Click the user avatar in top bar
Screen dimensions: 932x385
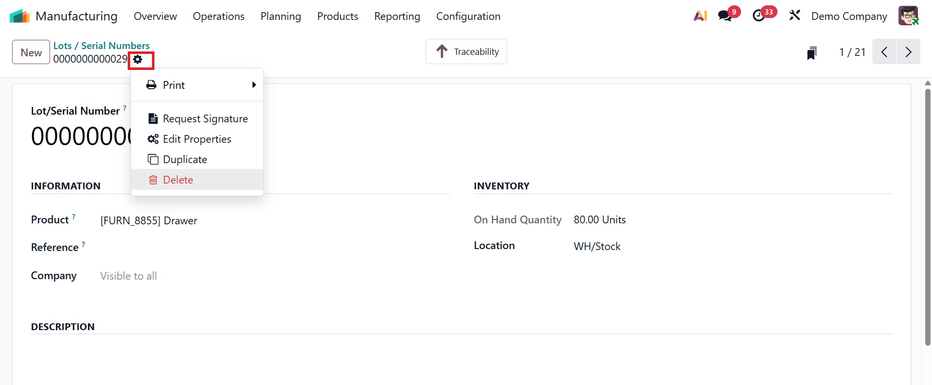pyautogui.click(x=908, y=16)
